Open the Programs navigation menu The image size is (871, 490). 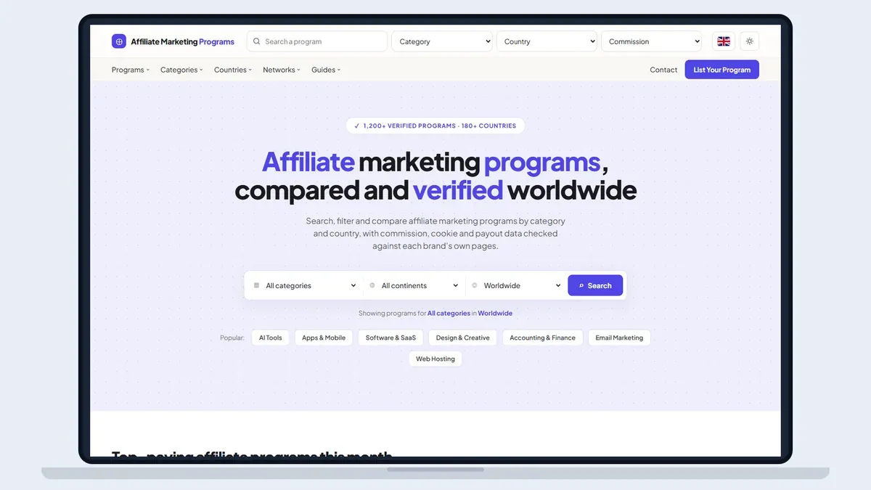pyautogui.click(x=131, y=70)
